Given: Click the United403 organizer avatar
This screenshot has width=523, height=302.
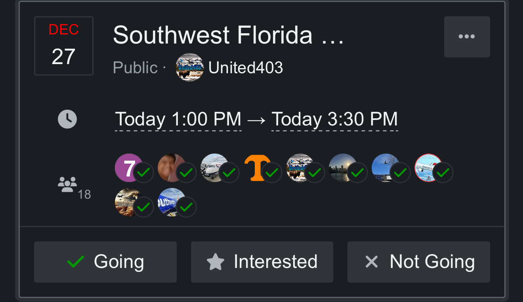Looking at the screenshot, I should pyautogui.click(x=190, y=67).
